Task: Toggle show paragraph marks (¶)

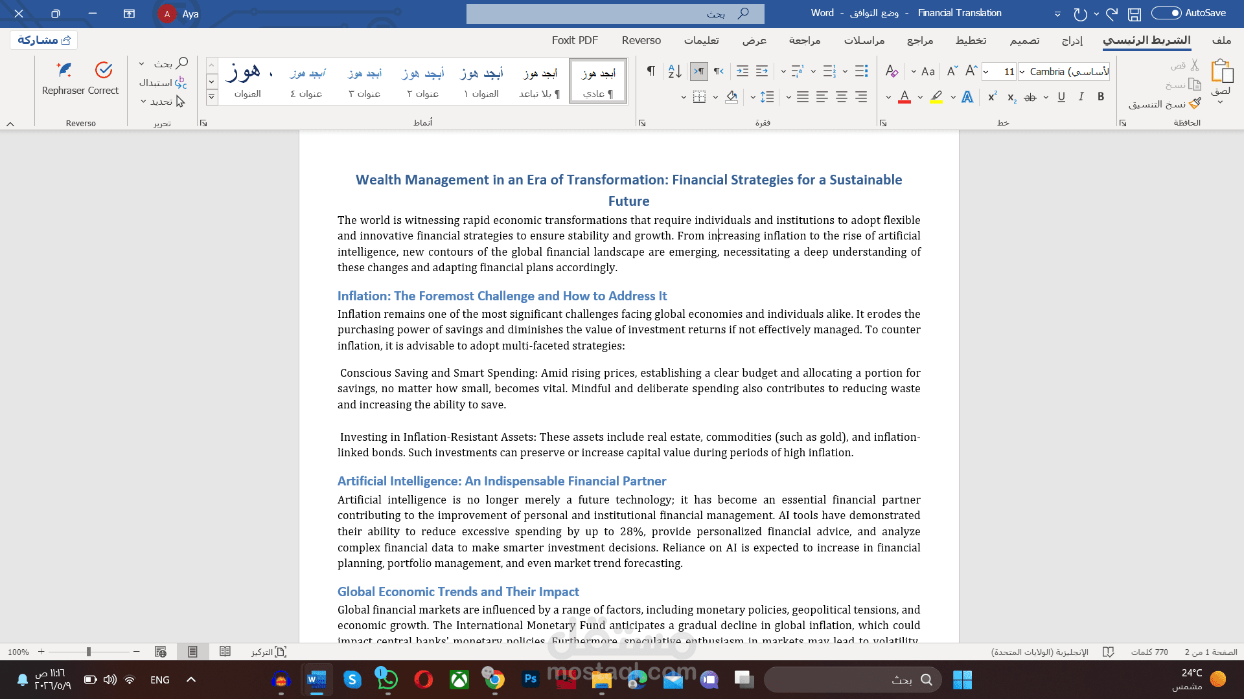Action: click(x=651, y=71)
